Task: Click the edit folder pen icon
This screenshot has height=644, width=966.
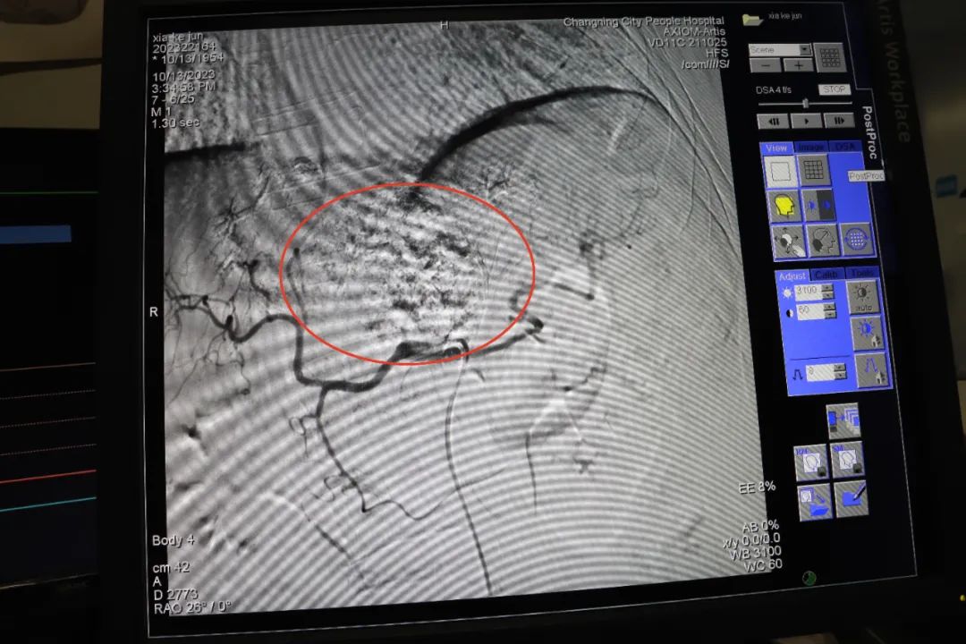Action: tap(852, 498)
